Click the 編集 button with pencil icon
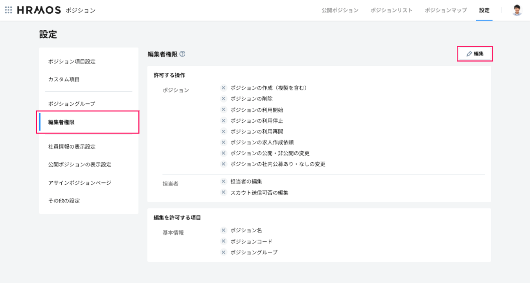Image resolution: width=530 pixels, height=283 pixels. pos(475,54)
